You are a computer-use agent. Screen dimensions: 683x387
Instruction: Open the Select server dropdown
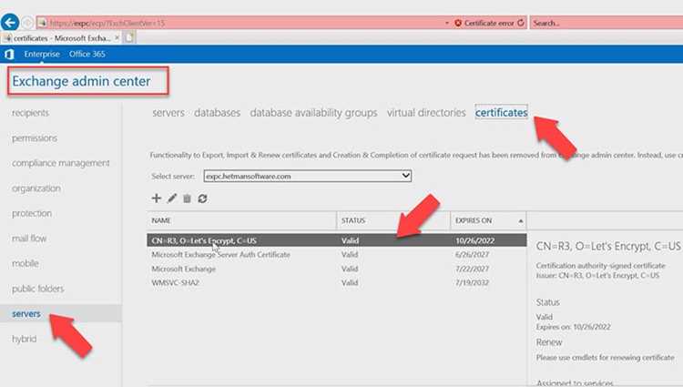308,176
